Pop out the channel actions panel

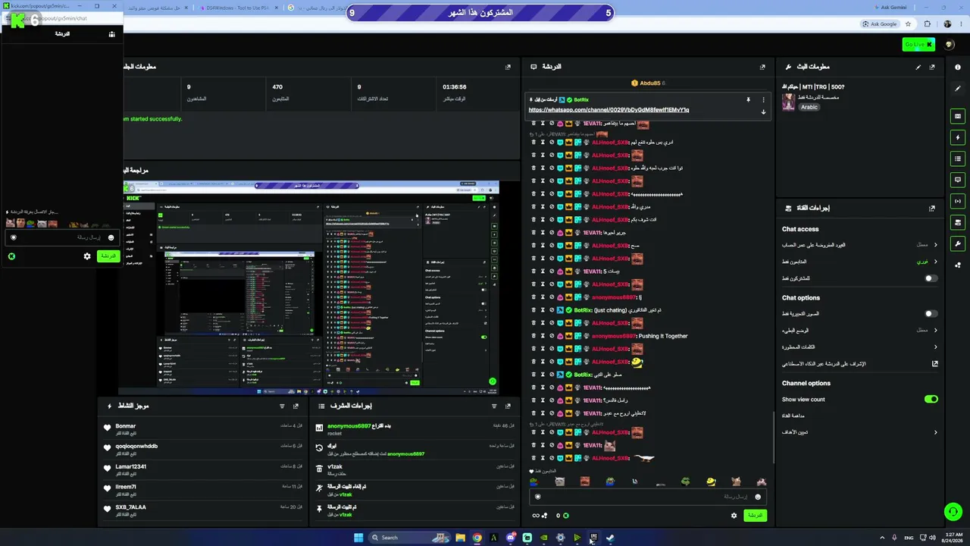tap(932, 208)
